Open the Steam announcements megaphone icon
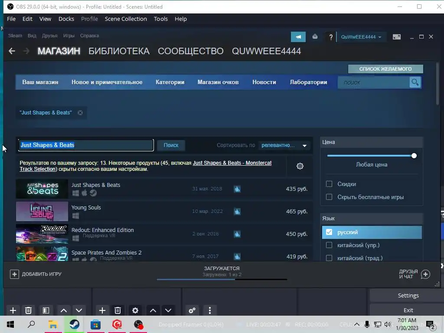The width and height of the screenshot is (444, 333). [x=298, y=37]
